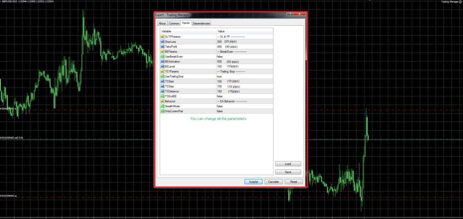
Task: Click the UseTrailingStop true value
Action: 219,76
